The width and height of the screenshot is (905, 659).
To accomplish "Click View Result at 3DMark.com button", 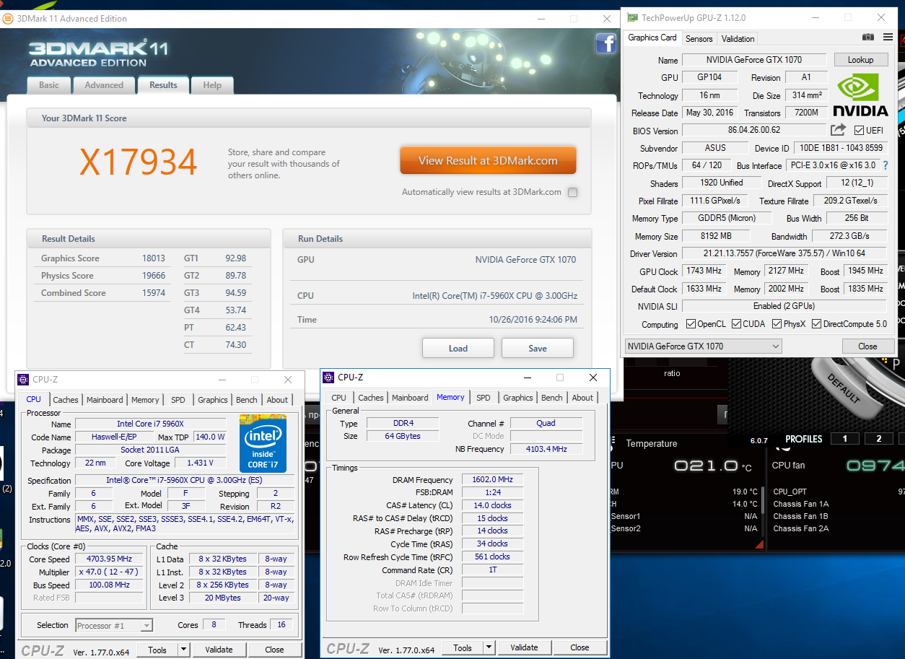I will (488, 161).
